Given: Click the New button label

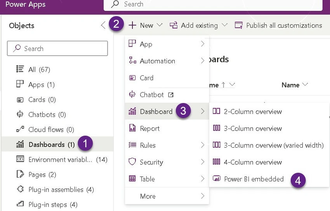Looking at the screenshot, I should [146, 25].
